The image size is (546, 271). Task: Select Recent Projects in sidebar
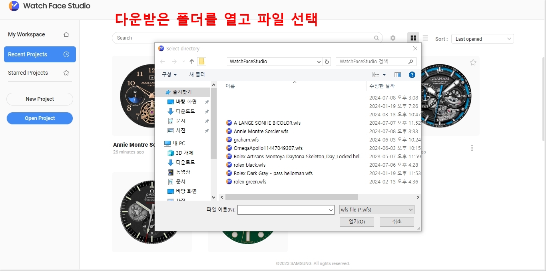[40, 54]
